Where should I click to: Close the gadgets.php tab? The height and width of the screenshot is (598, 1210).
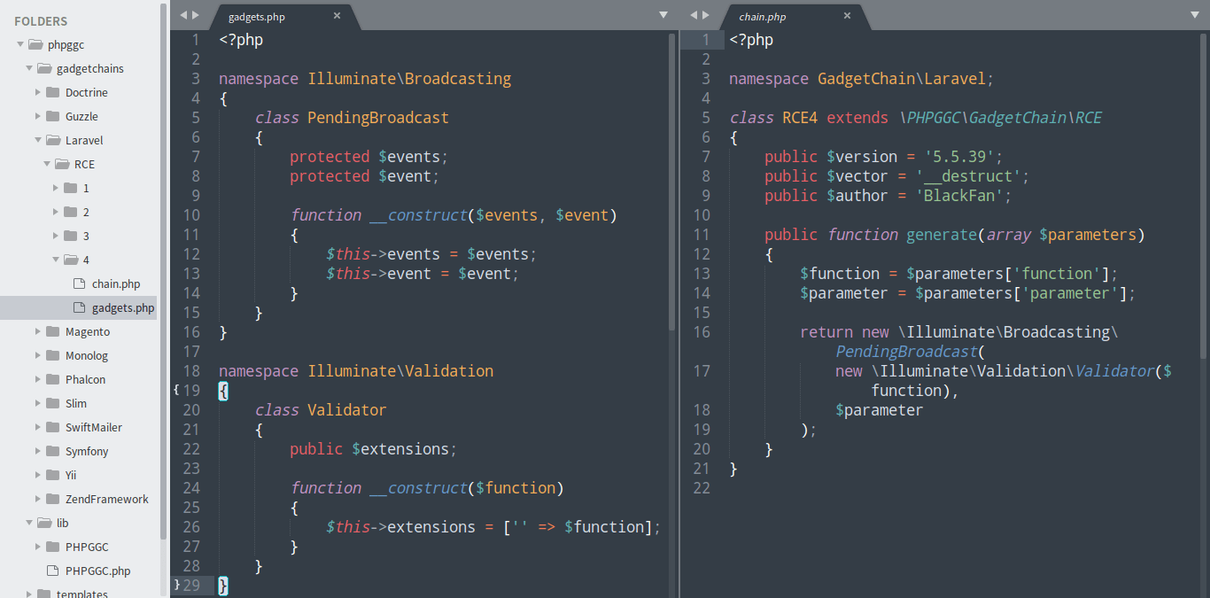coord(337,16)
